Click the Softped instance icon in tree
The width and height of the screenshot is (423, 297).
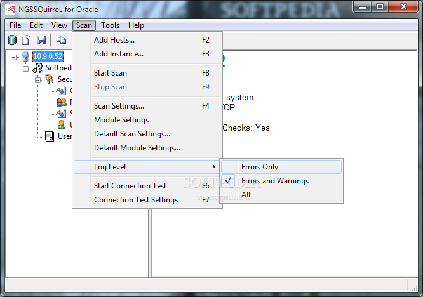[37, 68]
